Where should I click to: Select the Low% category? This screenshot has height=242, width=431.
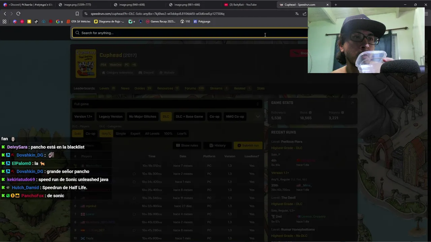182,133
